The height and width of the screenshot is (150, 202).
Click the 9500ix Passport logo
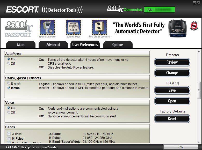[x=19, y=29]
